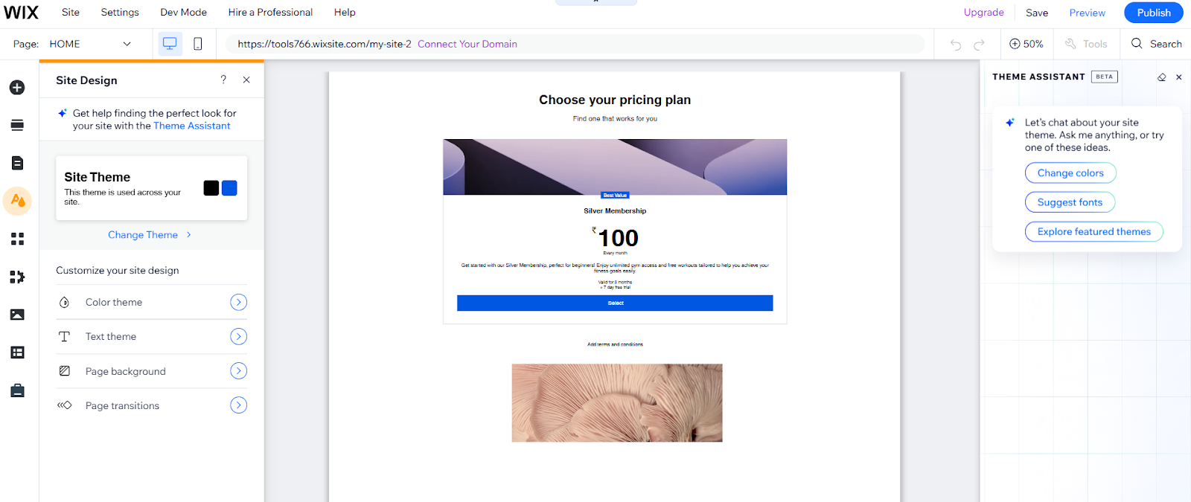The width and height of the screenshot is (1191, 502).
Task: Open the Settings menu
Action: click(x=120, y=13)
